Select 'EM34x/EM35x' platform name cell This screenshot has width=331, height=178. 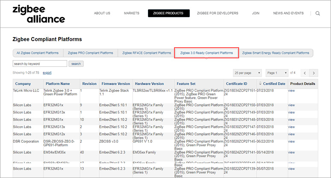pyautogui.click(x=54, y=152)
